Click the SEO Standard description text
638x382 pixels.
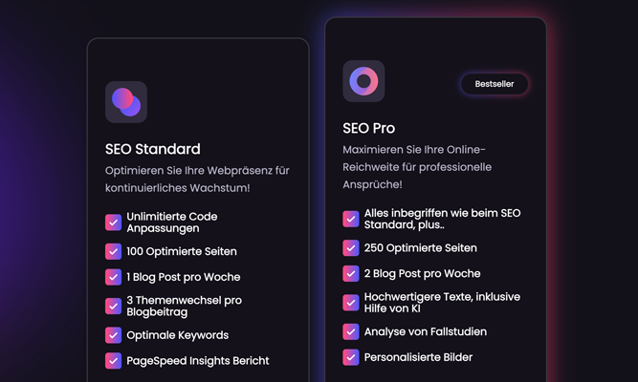click(197, 180)
